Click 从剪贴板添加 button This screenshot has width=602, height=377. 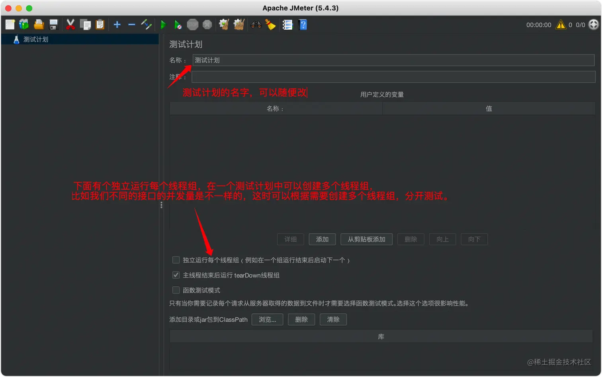coord(366,239)
